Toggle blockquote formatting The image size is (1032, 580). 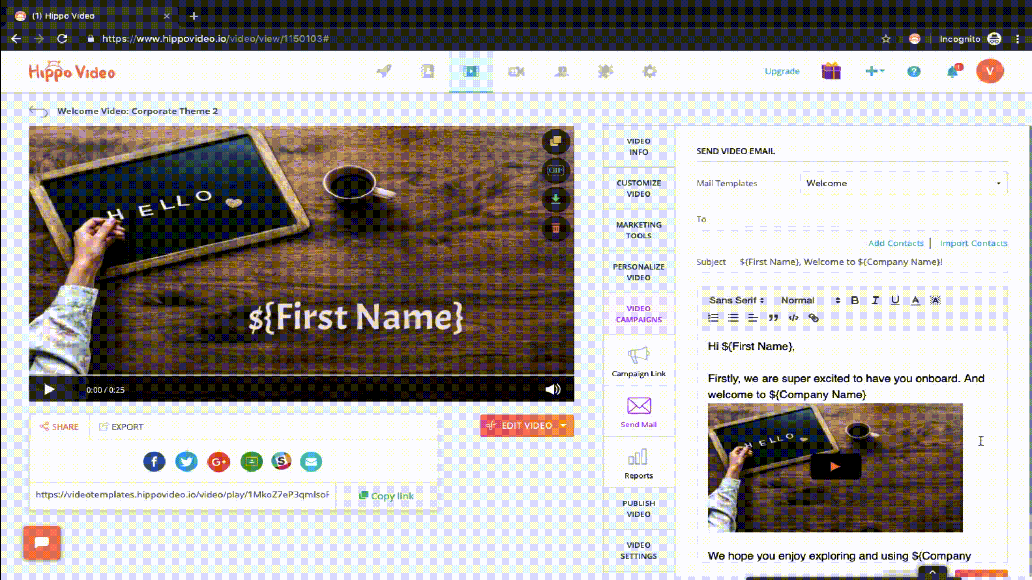(773, 318)
